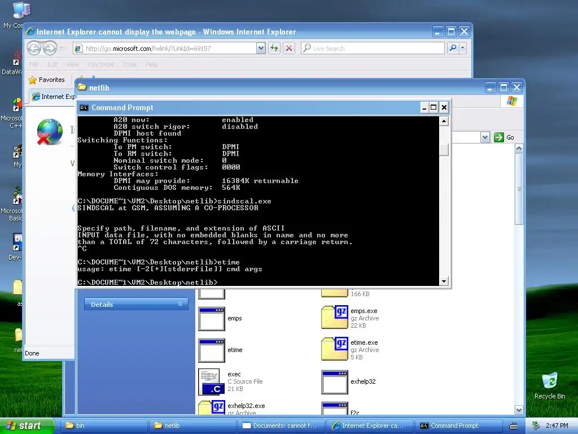This screenshot has height=434, width=578.
Task: Click the exhelp32 file name label
Action: coord(363,381)
